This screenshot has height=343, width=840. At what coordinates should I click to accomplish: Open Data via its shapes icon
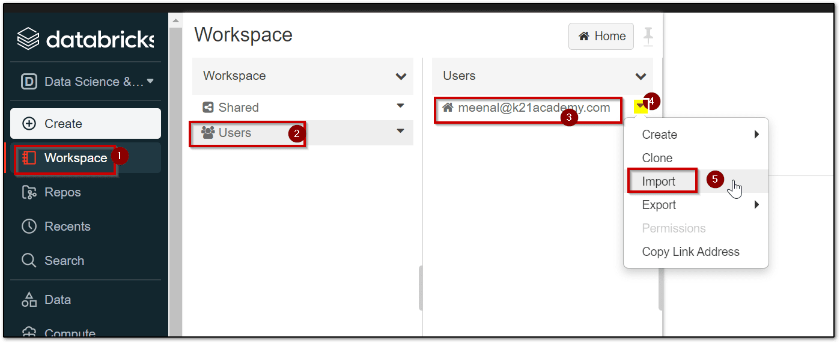[x=29, y=300]
